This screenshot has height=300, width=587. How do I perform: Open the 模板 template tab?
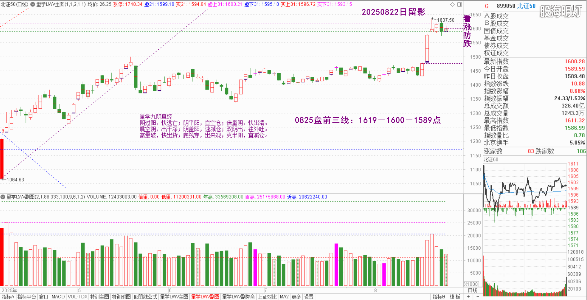[x=455, y=297]
